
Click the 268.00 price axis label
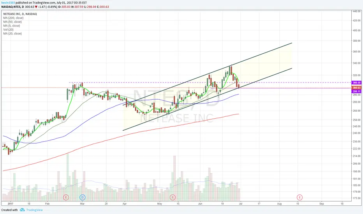coord(356,111)
